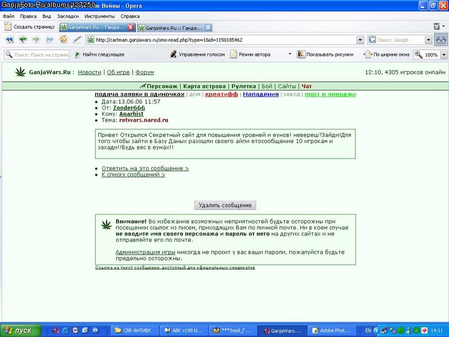Viewport: 449px width, 337px height.
Task: Toggle Режим автора author mode
Action: point(250,54)
